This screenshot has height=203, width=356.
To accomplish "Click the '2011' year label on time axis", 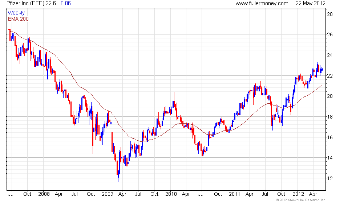I will pyautogui.click(x=235, y=194).
